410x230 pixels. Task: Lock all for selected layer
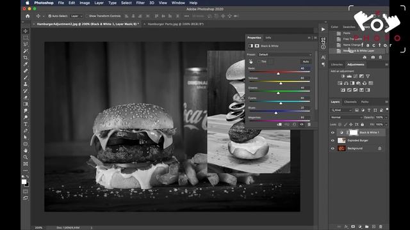tap(362, 125)
